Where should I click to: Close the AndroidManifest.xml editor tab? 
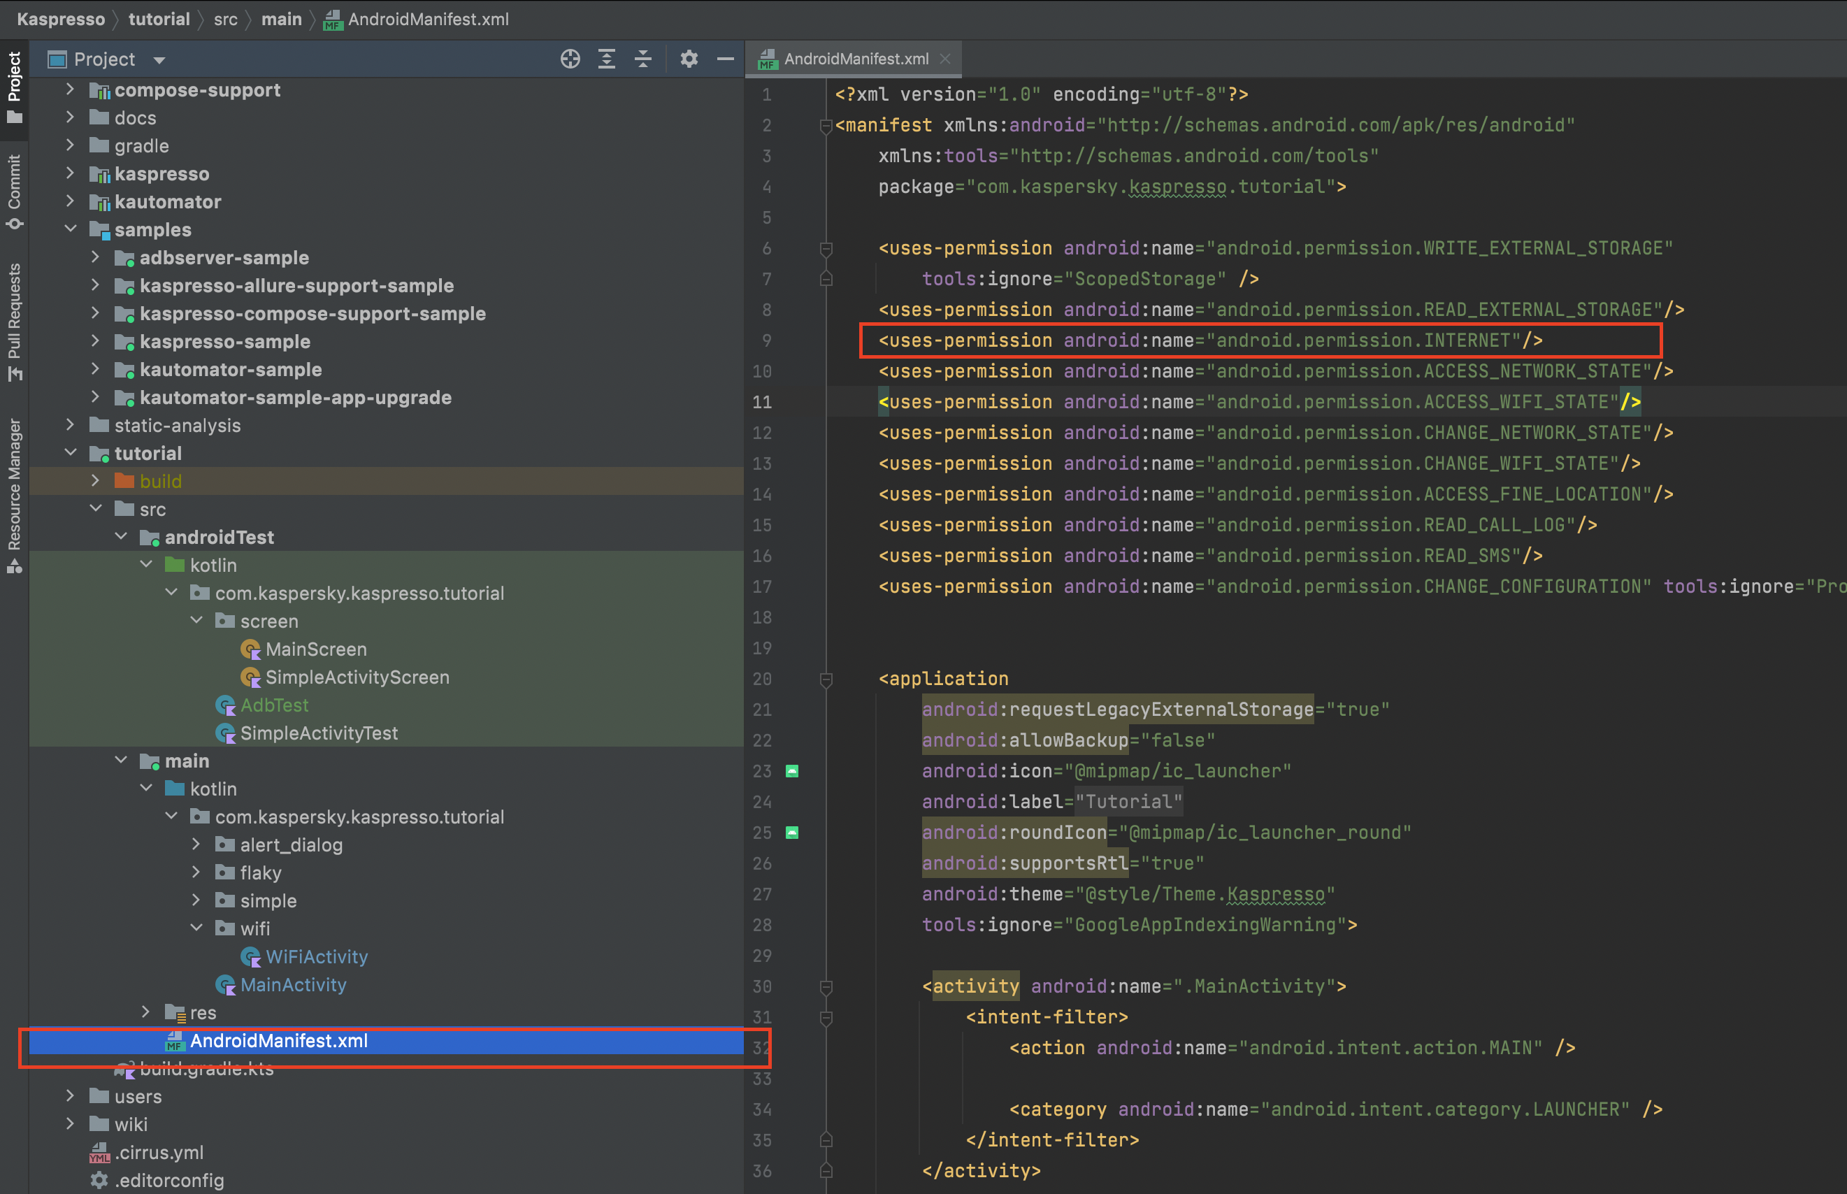click(x=945, y=59)
